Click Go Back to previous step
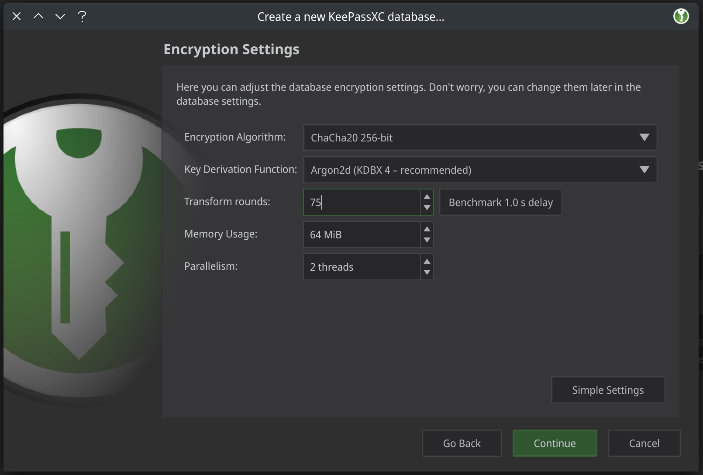The image size is (703, 475). click(x=462, y=443)
